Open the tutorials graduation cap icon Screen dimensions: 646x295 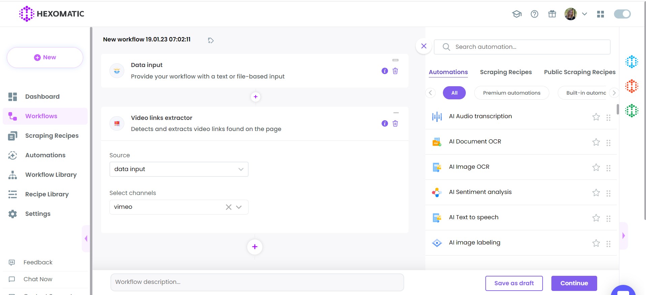(517, 14)
